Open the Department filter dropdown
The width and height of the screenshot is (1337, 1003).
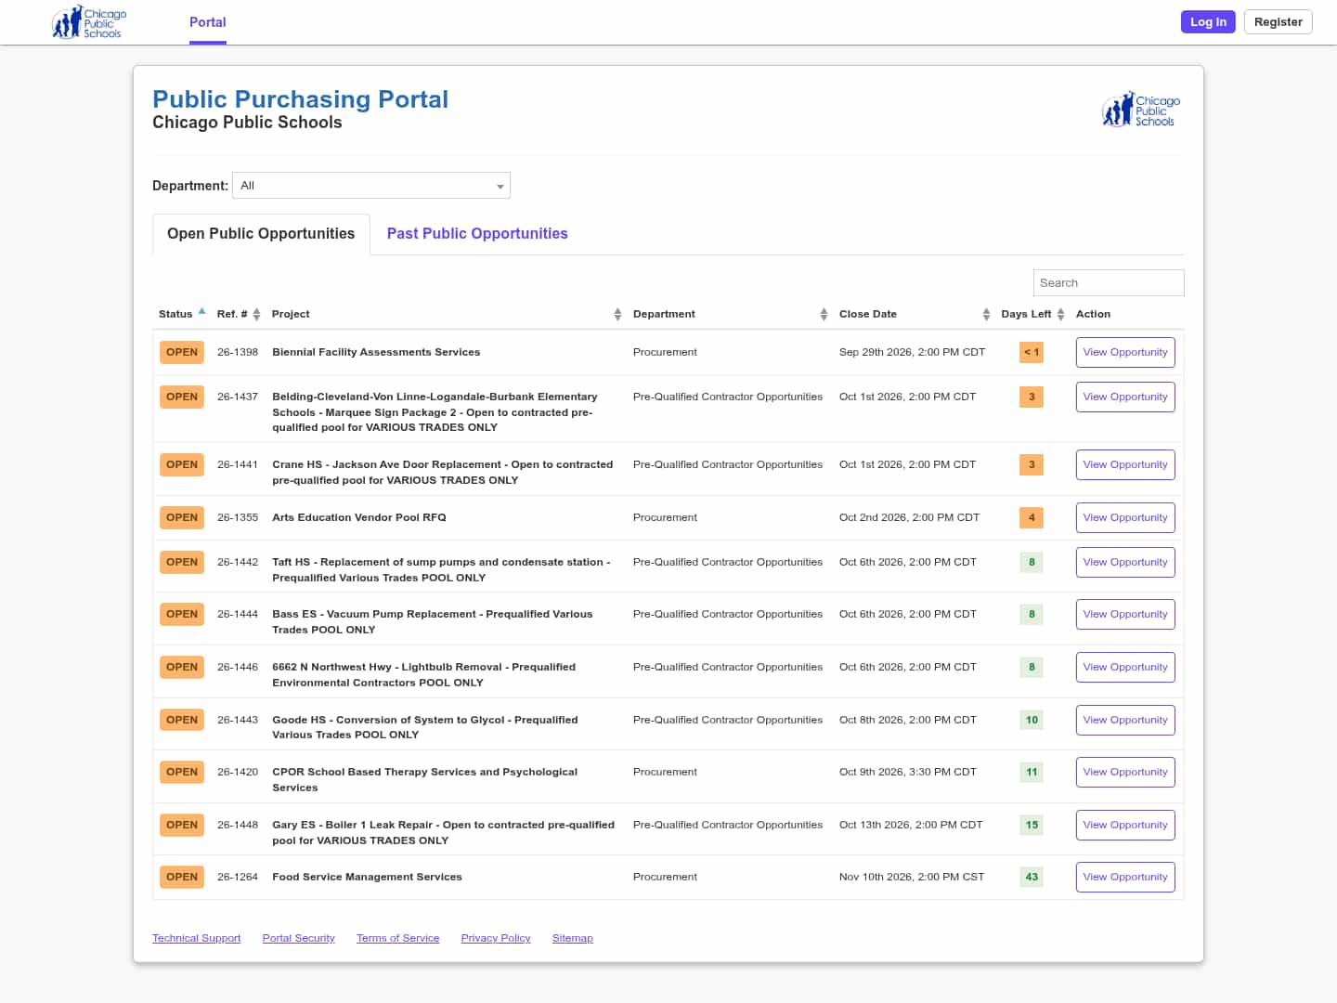click(371, 186)
